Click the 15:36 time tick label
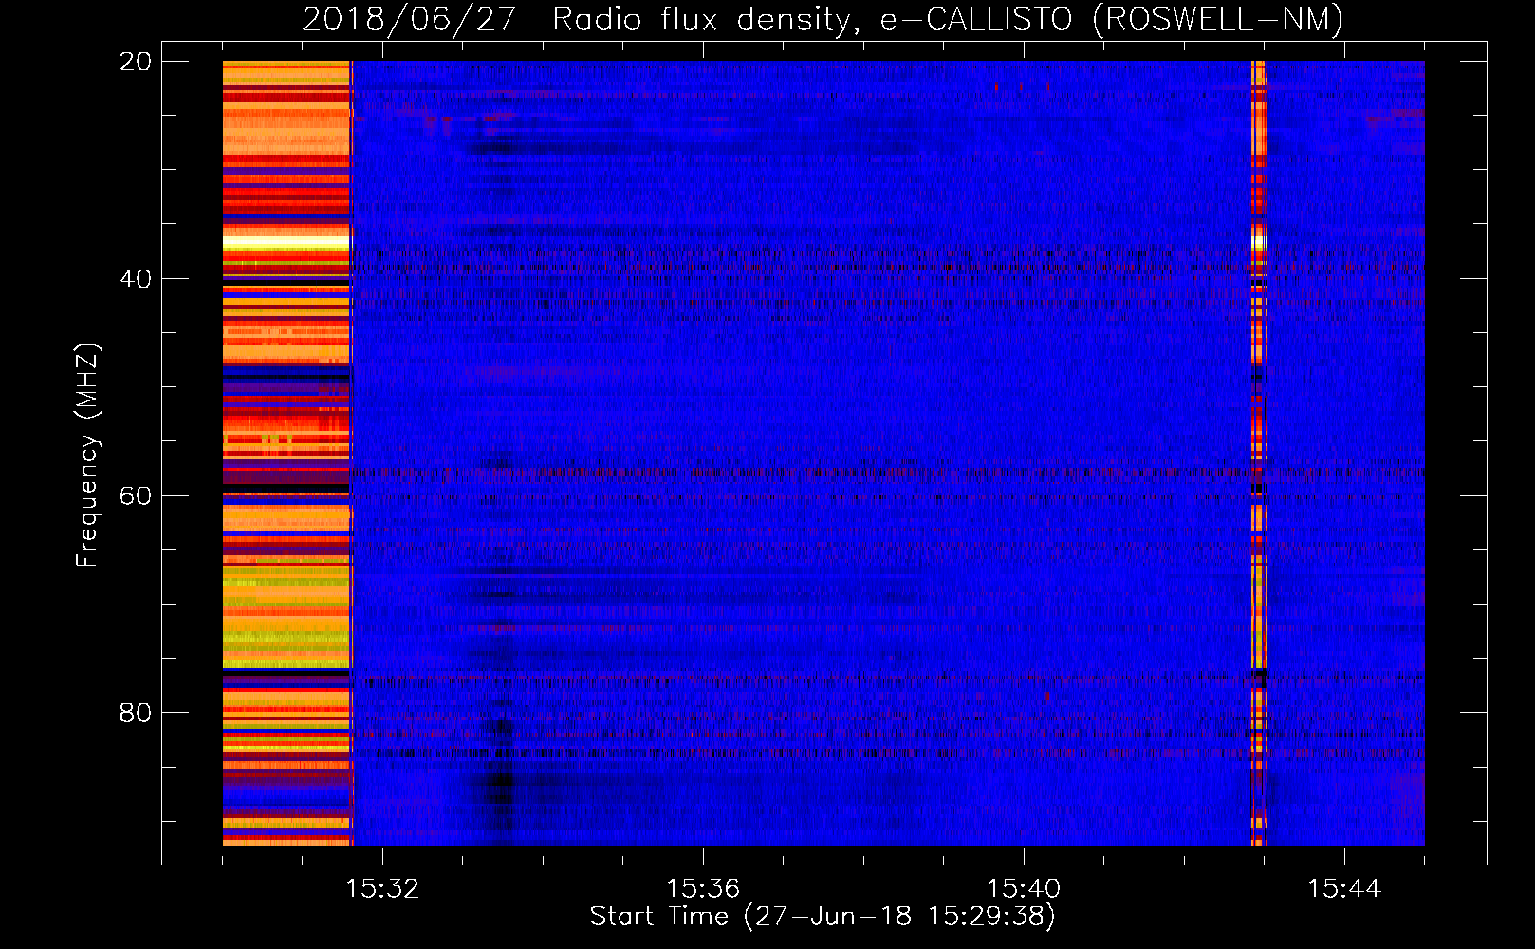Screen dimensions: 1535x949 [x=703, y=889]
